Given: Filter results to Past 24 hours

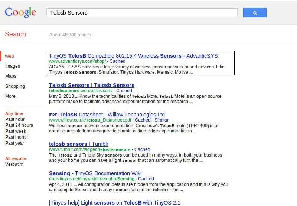Looking at the screenshot, I should pyautogui.click(x=19, y=125).
